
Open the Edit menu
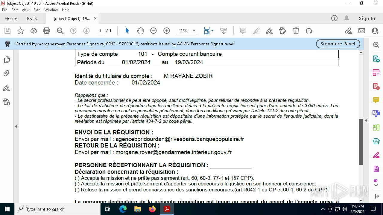15,10
